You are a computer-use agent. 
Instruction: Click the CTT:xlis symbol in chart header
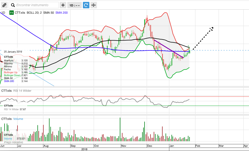[20, 13]
